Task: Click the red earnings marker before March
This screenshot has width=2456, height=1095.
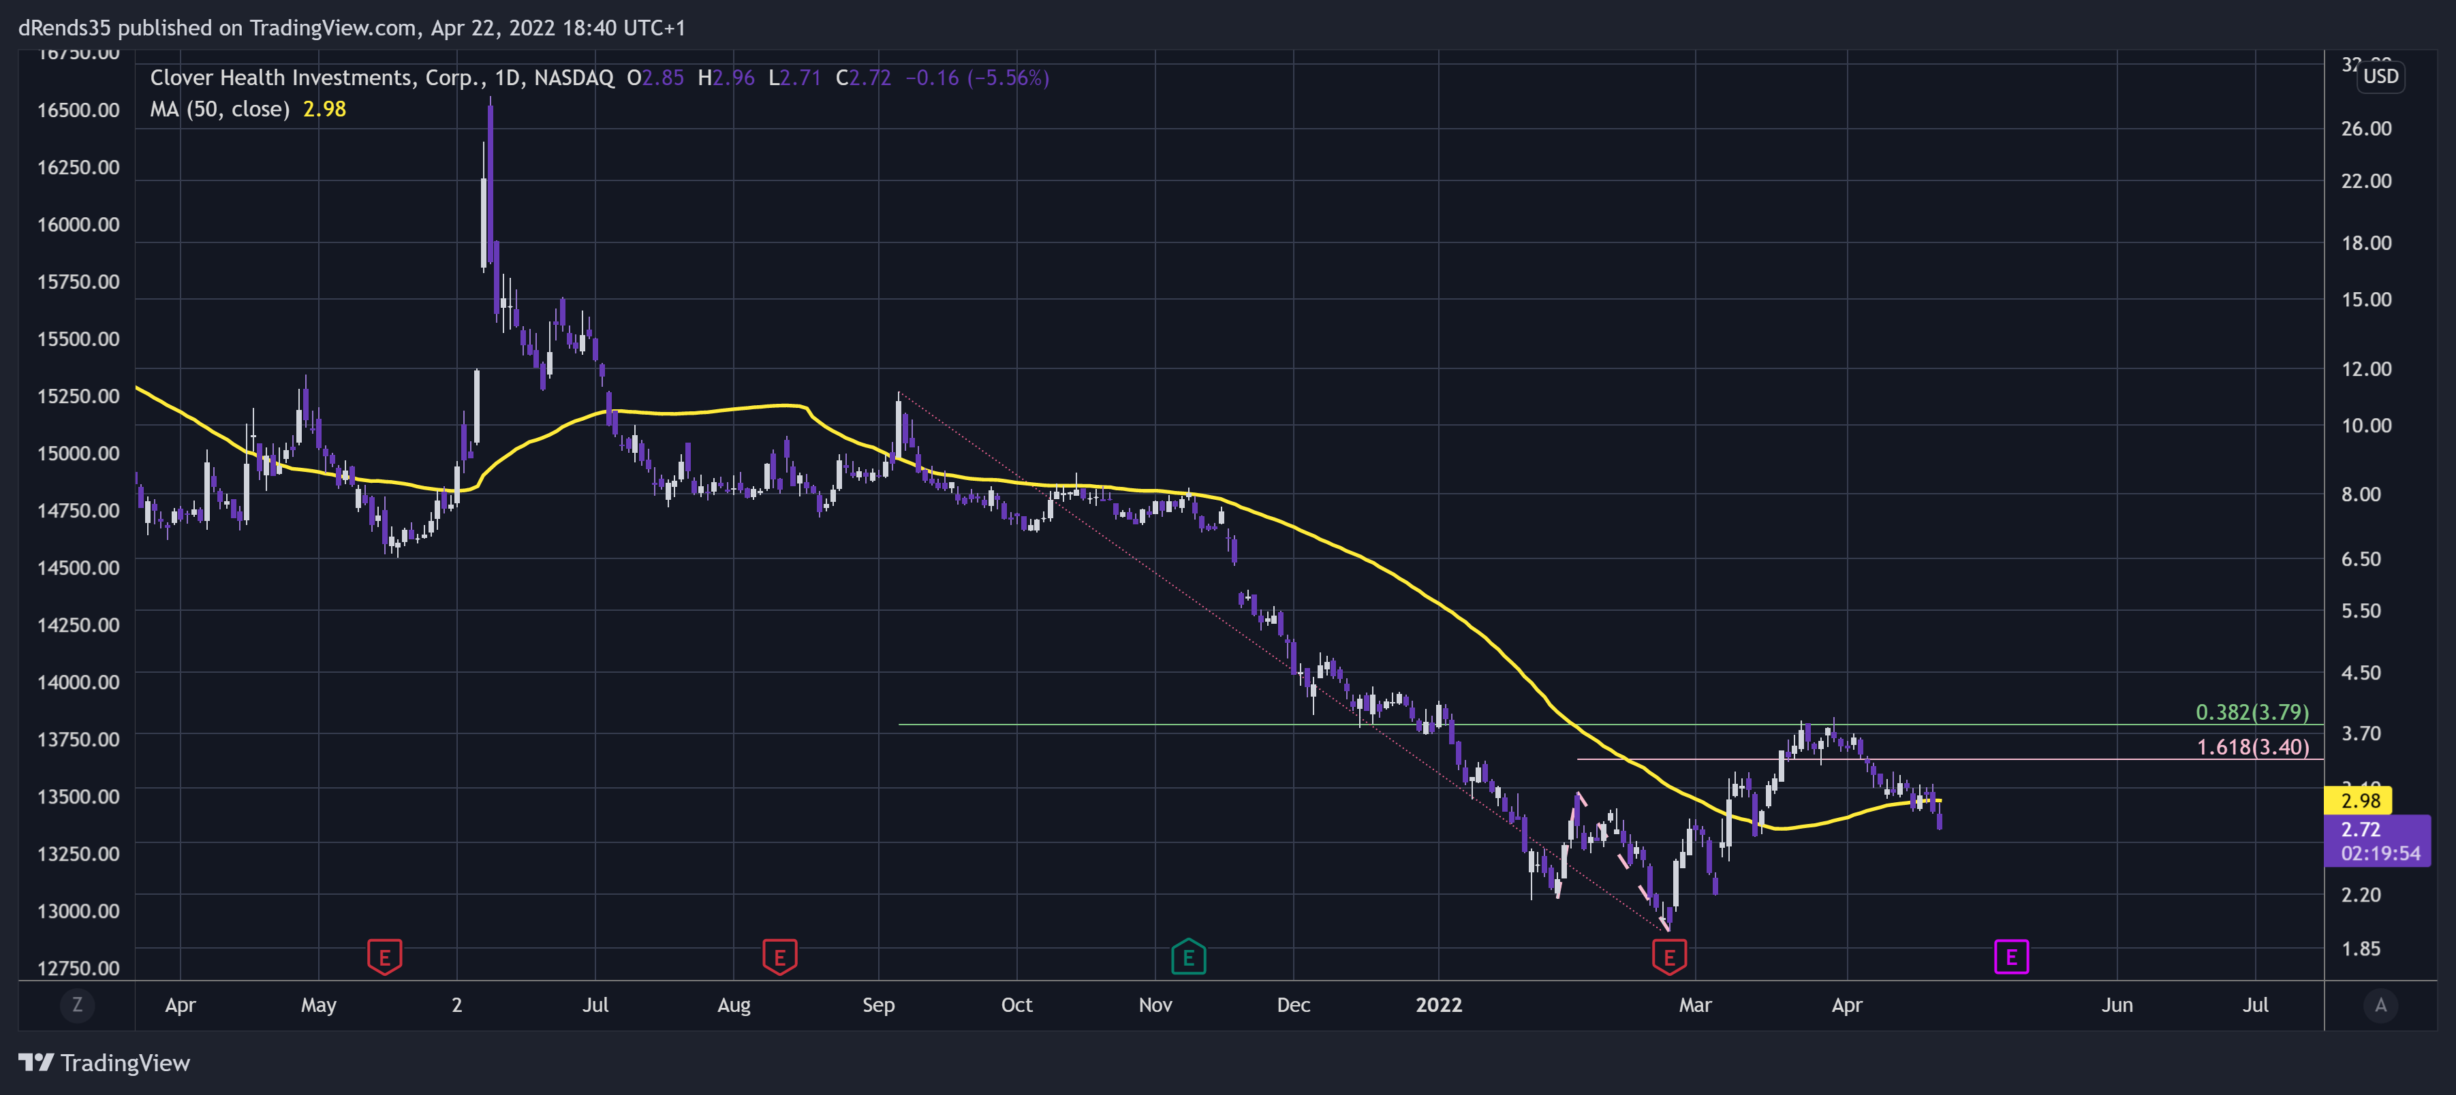Action: click(x=1668, y=957)
